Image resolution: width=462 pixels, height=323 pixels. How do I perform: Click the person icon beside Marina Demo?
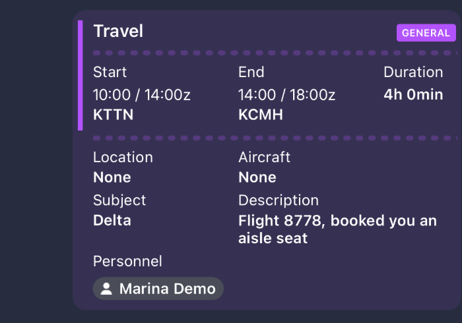(x=106, y=289)
